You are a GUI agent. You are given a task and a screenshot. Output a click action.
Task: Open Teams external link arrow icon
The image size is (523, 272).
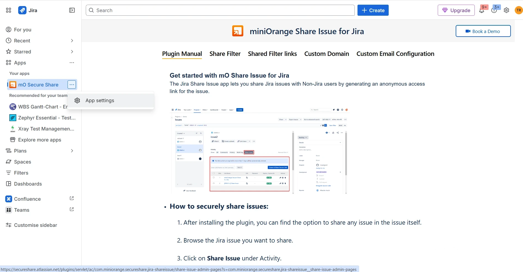coord(72,209)
